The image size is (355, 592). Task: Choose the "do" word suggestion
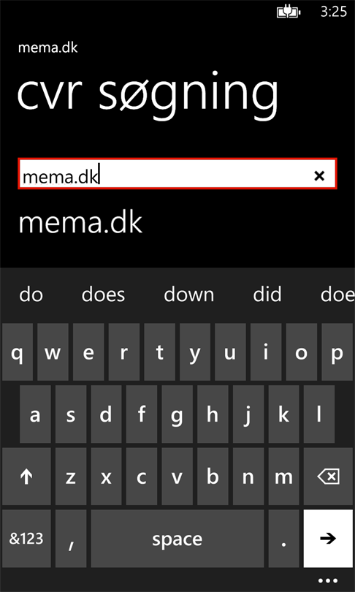point(31,295)
